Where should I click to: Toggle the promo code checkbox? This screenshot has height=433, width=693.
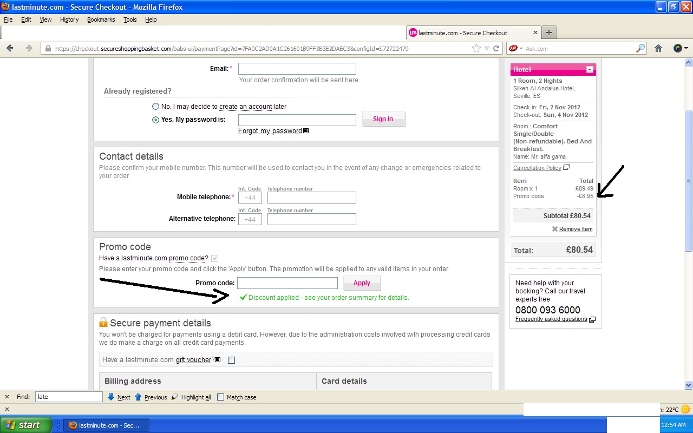click(215, 258)
